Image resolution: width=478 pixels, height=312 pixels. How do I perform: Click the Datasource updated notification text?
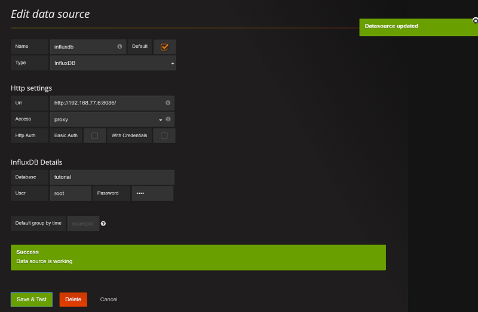tap(391, 26)
